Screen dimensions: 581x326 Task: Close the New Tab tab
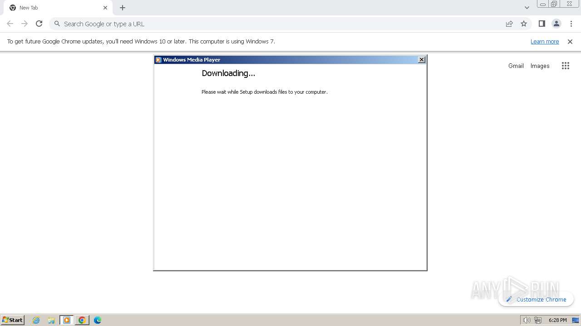tap(105, 8)
